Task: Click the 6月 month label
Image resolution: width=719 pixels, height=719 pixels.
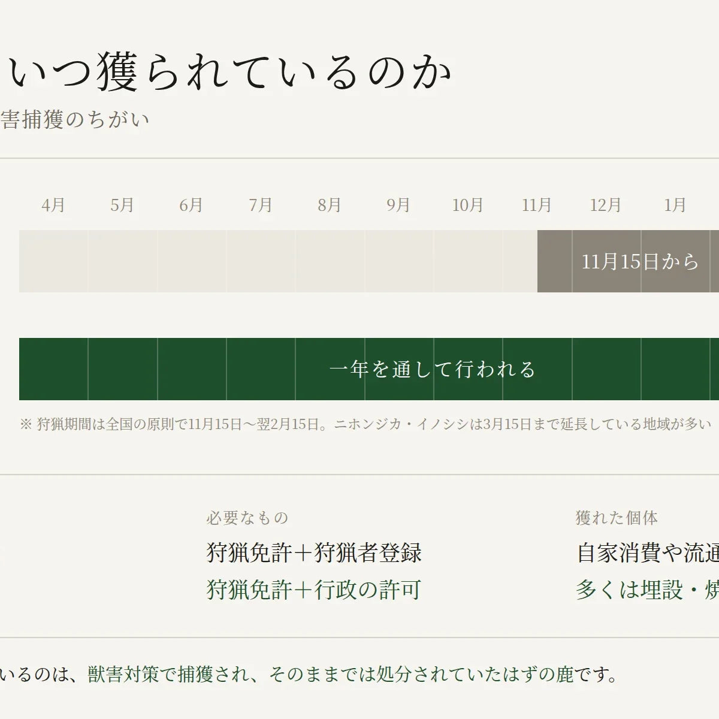Action: [191, 205]
